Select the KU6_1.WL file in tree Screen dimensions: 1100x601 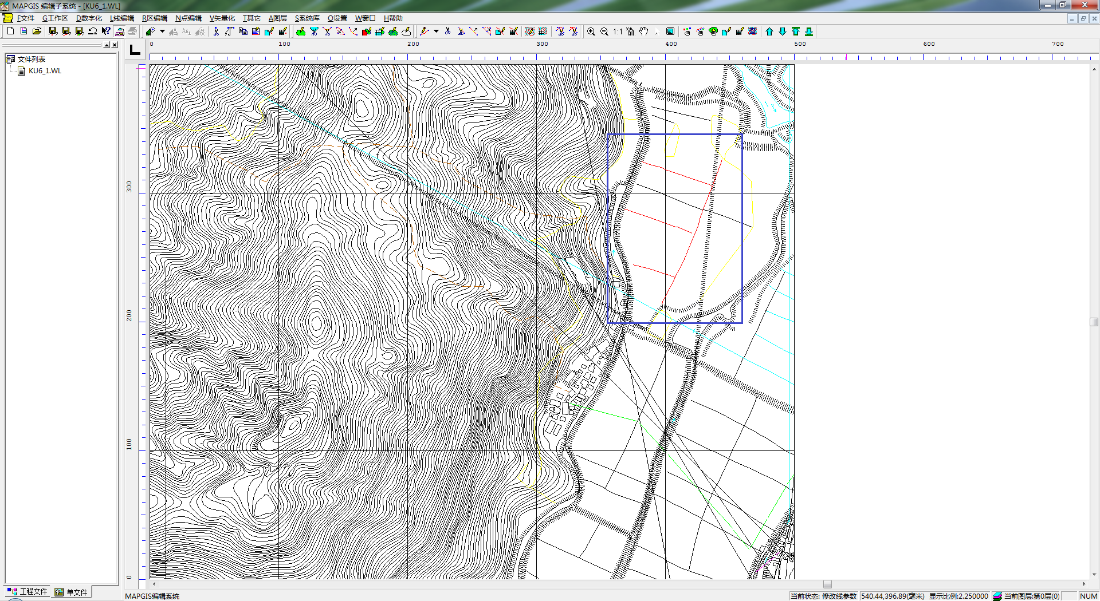(x=45, y=71)
